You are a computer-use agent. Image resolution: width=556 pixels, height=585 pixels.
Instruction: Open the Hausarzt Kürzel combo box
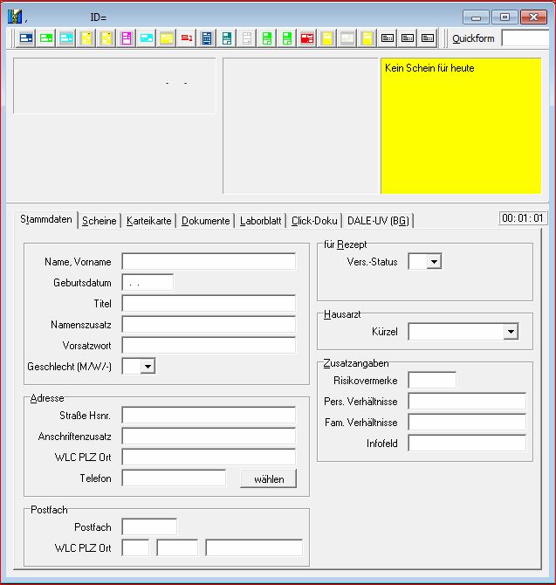(x=511, y=332)
